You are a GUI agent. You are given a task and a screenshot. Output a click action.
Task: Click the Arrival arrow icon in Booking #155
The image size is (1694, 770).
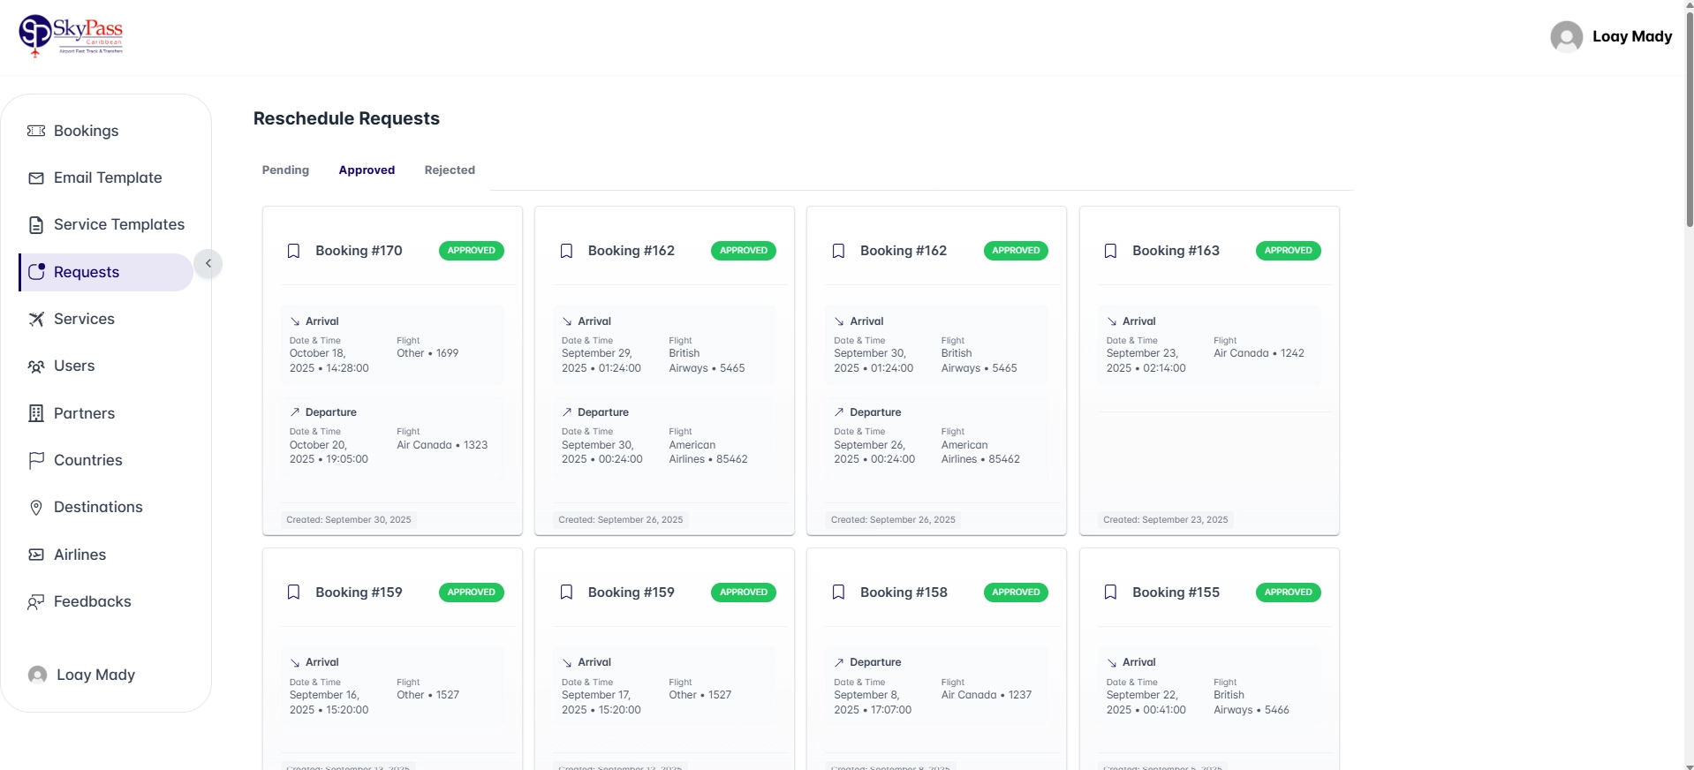(x=1112, y=662)
